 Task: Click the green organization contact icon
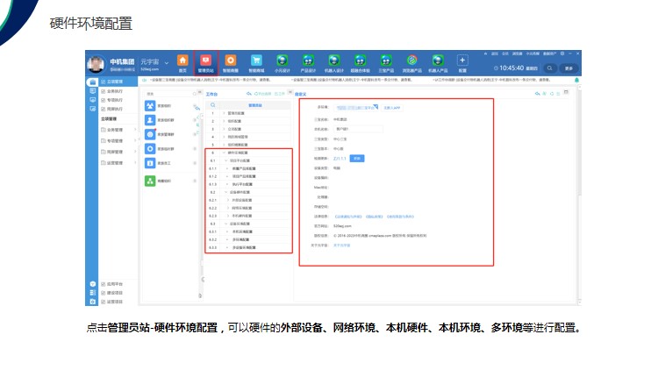(x=150, y=181)
